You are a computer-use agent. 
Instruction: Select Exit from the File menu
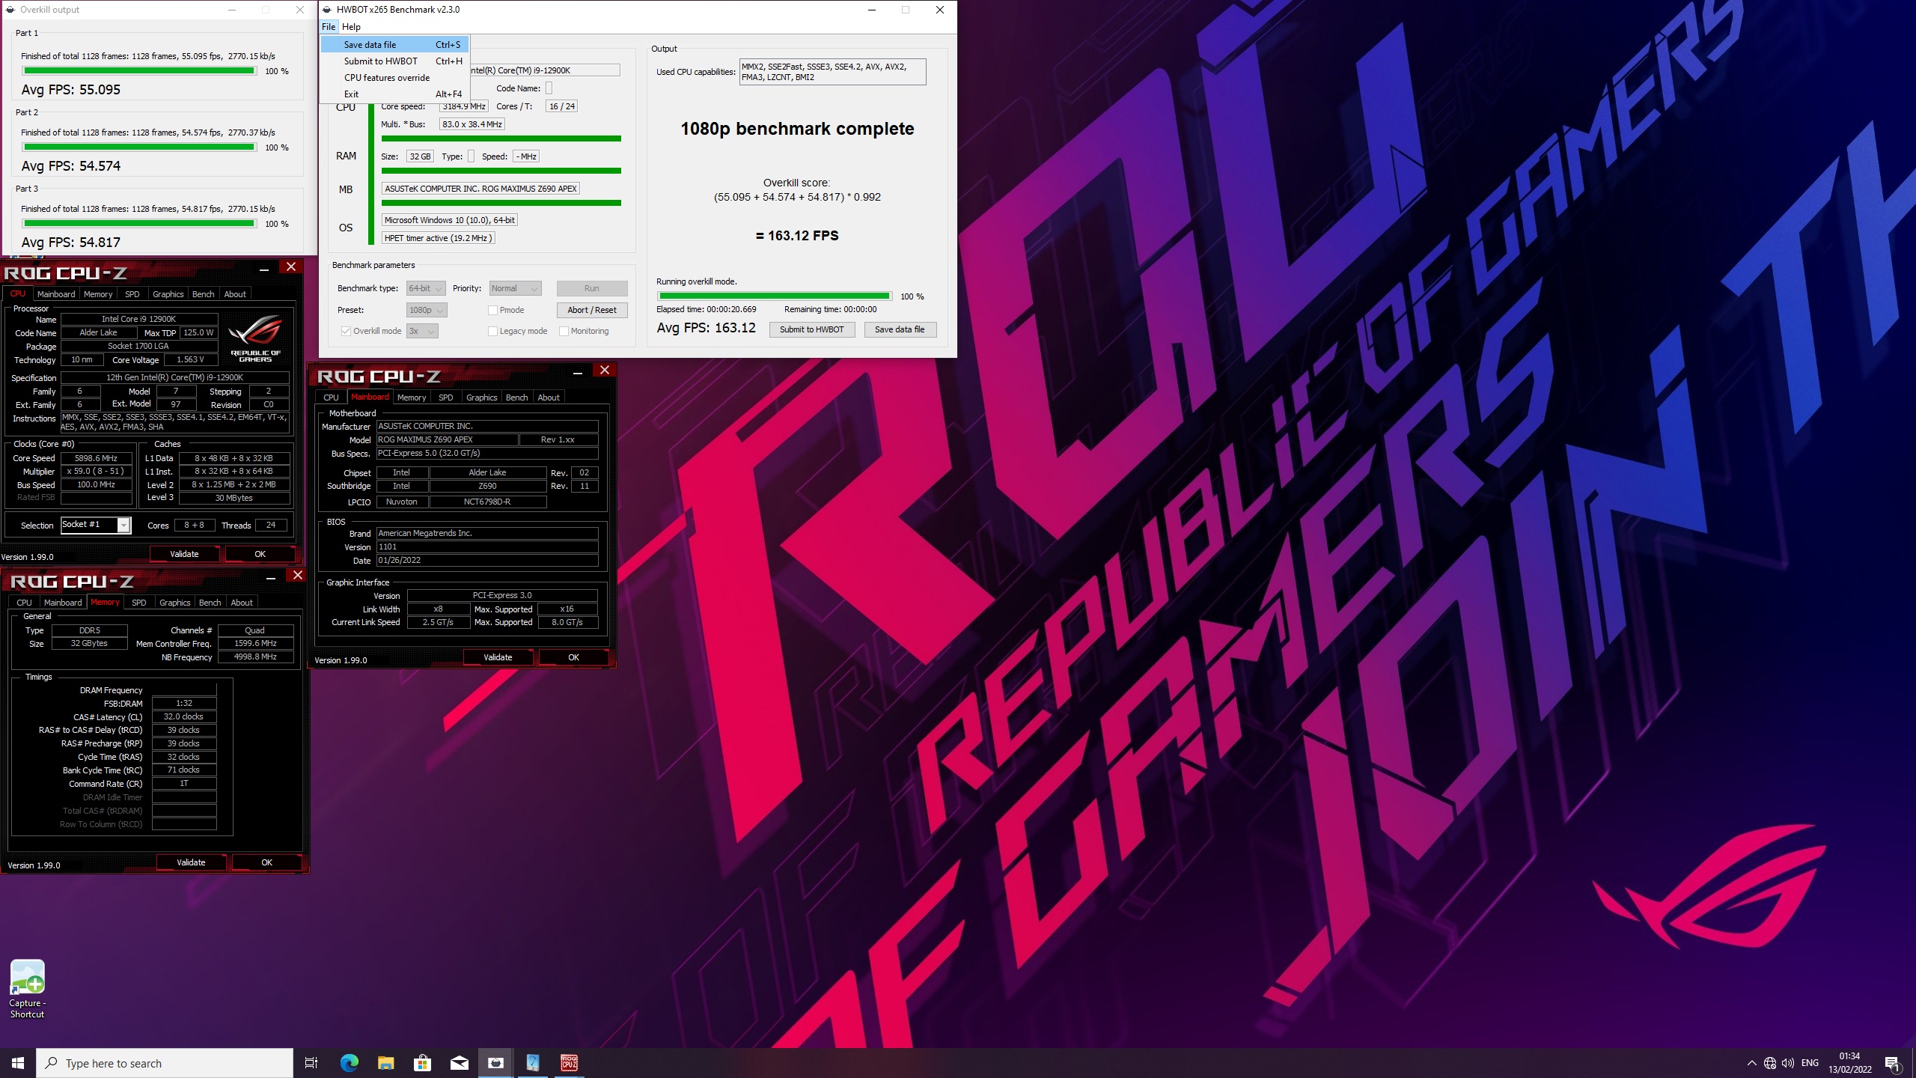pos(394,94)
